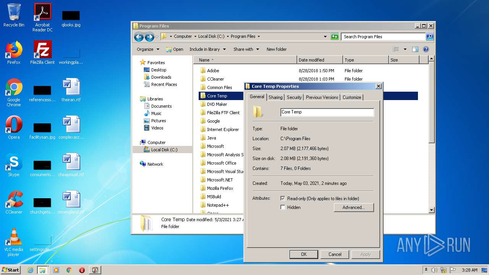Image resolution: width=489 pixels, height=275 pixels.
Task: Open theiran.rtf document icon
Action: point(71,90)
